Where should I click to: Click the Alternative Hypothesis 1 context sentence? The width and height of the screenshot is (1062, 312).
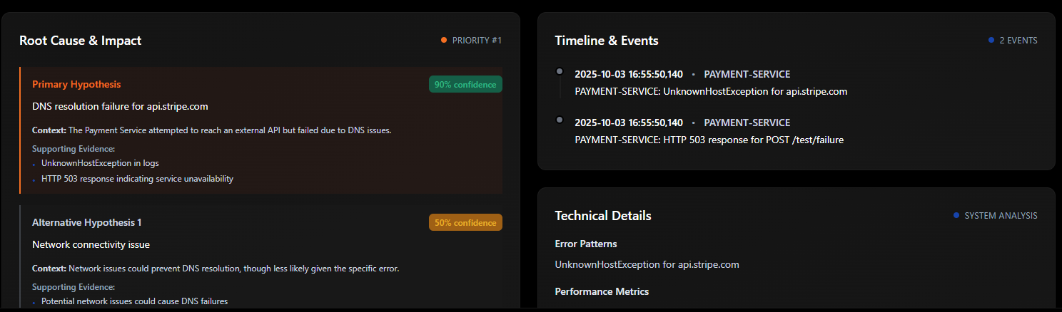[x=216, y=269]
